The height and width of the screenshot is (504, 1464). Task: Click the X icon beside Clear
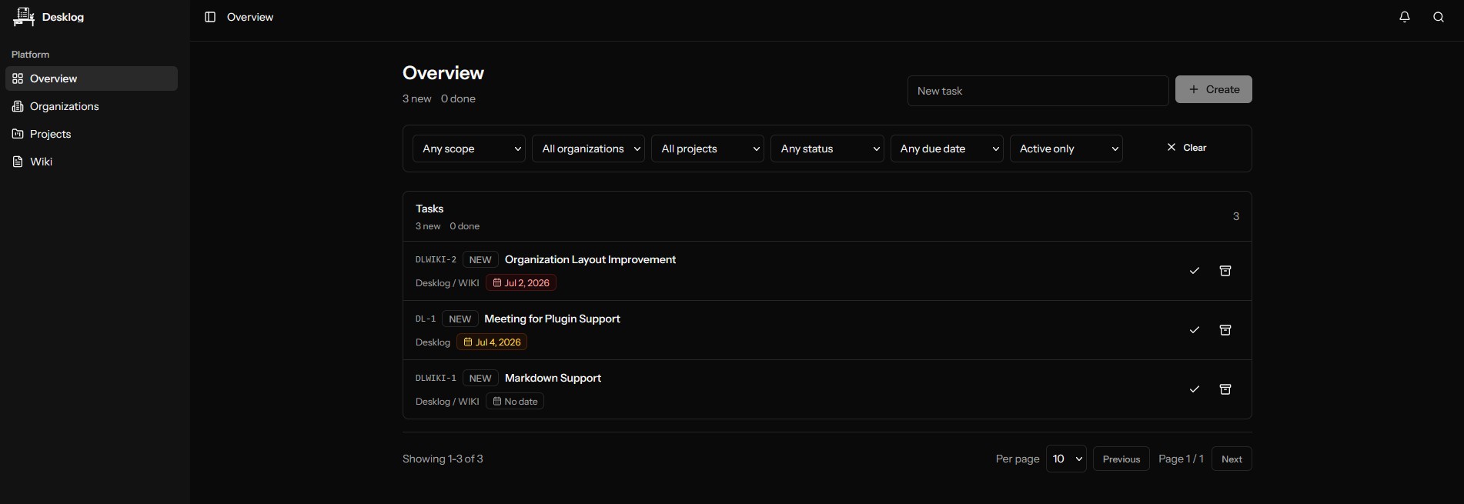pyautogui.click(x=1172, y=147)
